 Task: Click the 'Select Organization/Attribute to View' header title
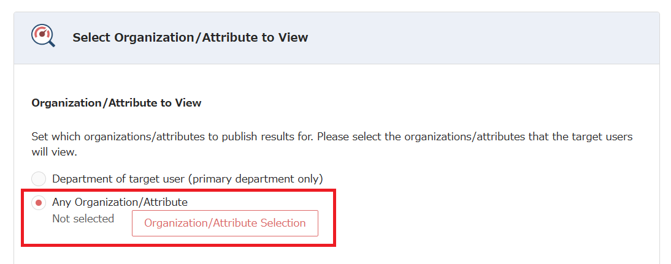190,37
